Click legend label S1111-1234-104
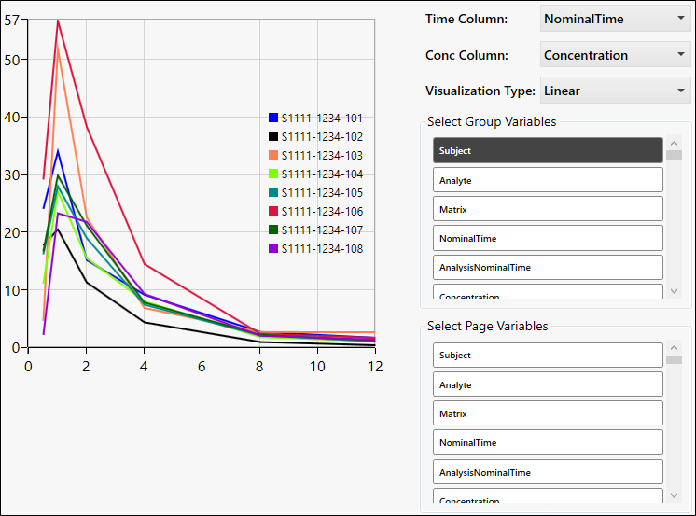Screen dimensions: 696x516 coord(322,174)
